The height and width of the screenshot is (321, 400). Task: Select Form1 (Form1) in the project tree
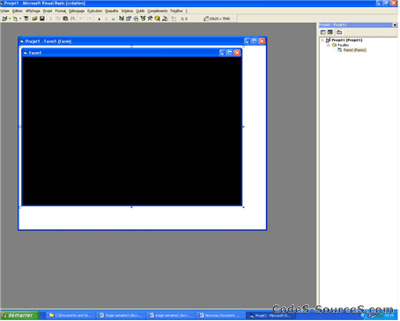pos(355,50)
